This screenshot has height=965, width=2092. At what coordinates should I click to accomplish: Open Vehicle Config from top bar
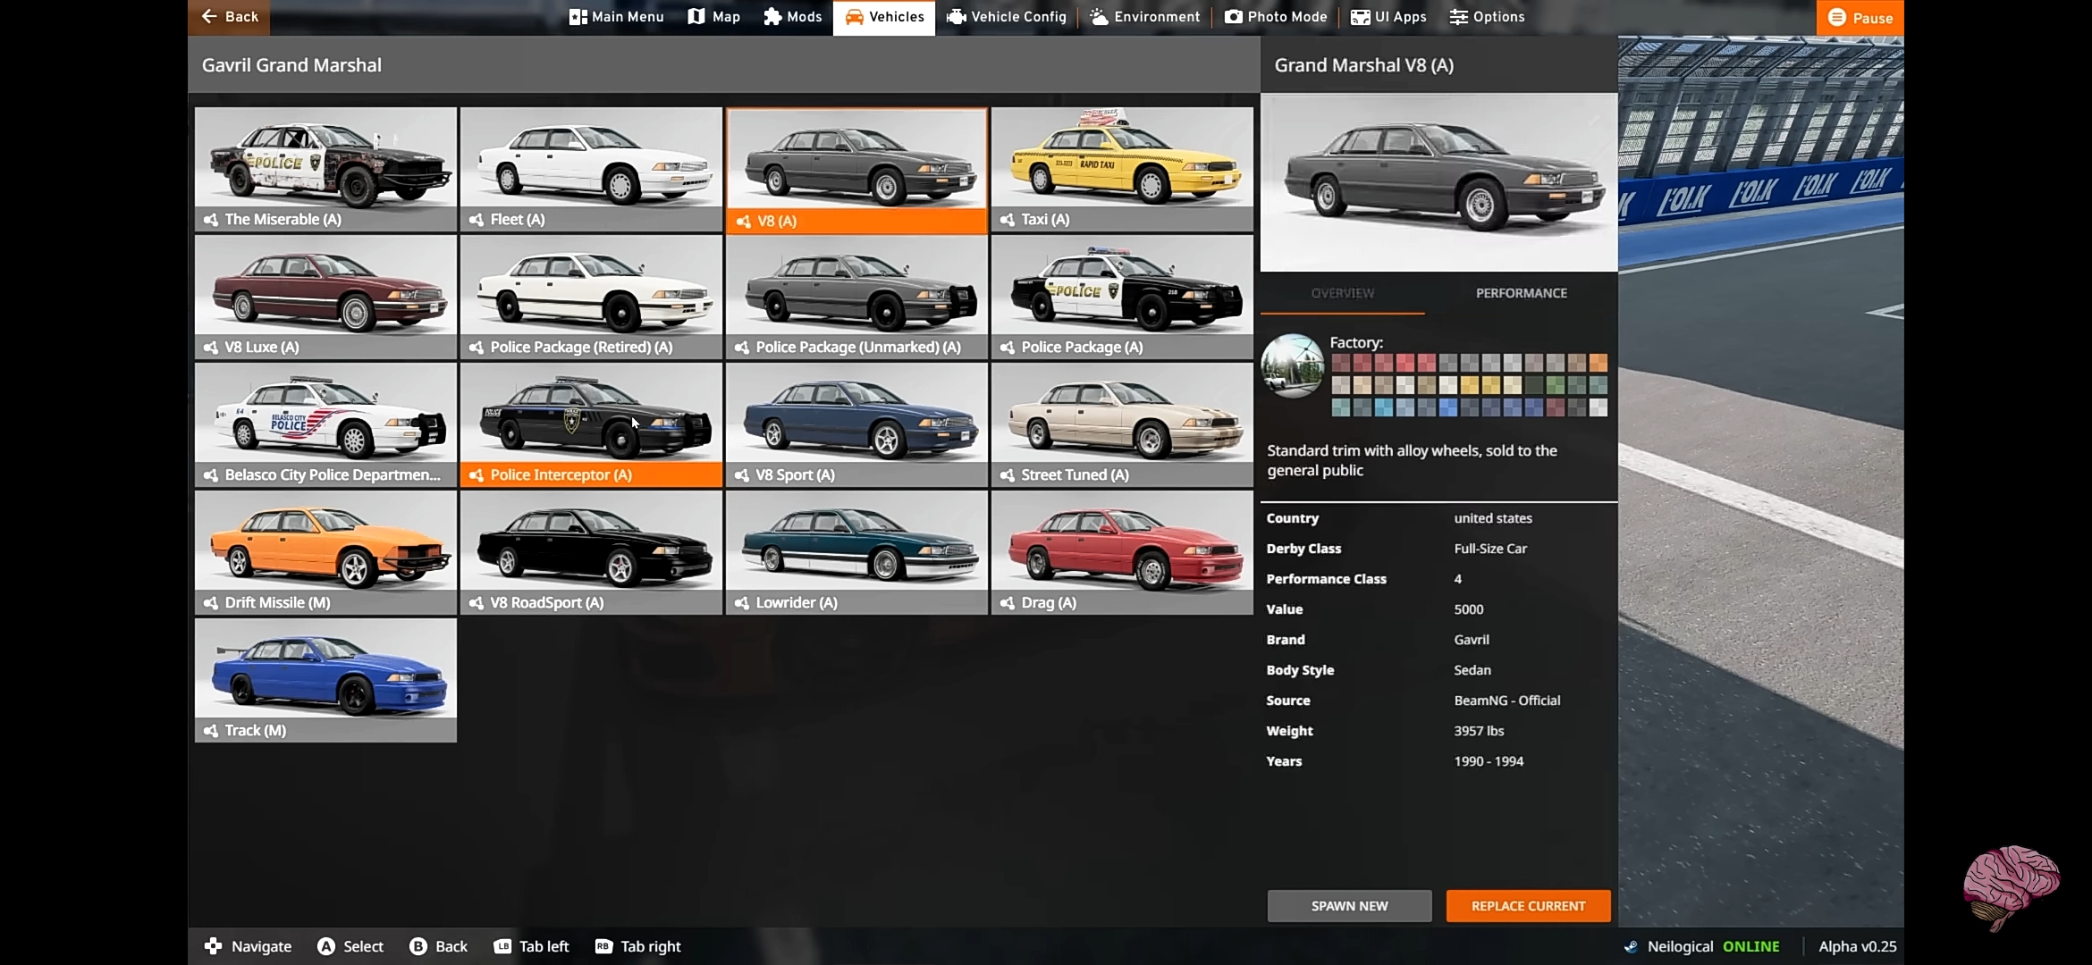[x=1007, y=17]
